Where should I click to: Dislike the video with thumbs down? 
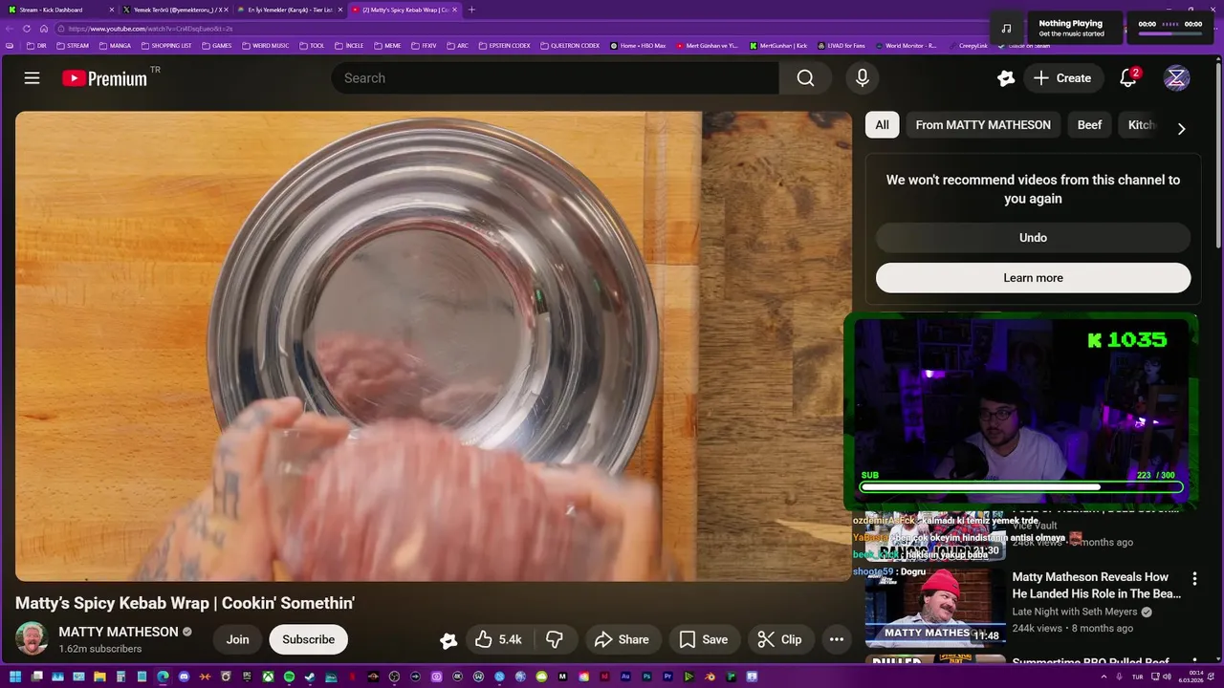[x=554, y=639]
